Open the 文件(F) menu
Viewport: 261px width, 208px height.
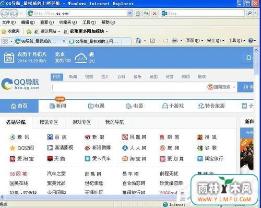click(x=9, y=22)
